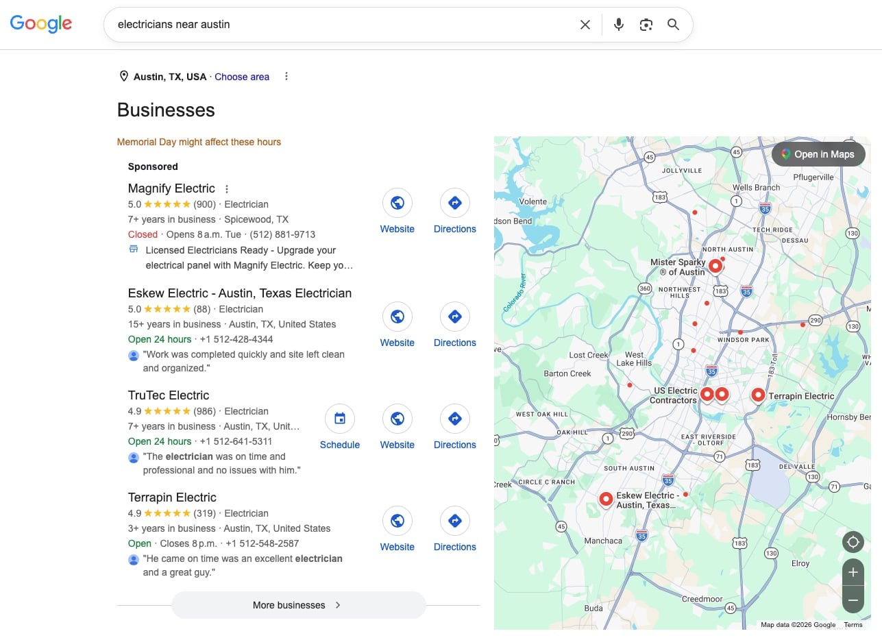Get directions to TruTec Electric
The image size is (882, 640).
pos(455,419)
